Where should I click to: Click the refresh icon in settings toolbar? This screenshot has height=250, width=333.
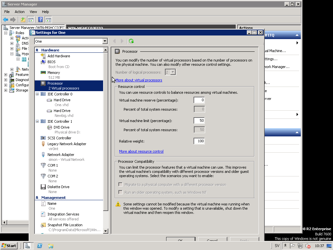[131, 41]
